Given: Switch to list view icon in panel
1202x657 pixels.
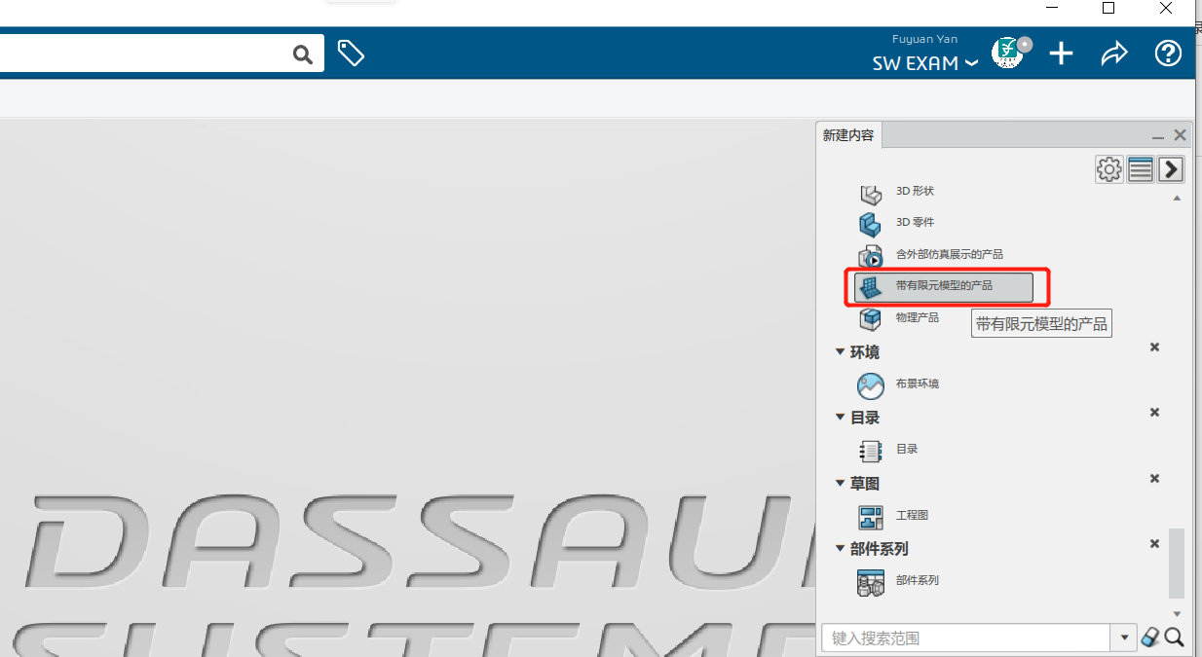Looking at the screenshot, I should coord(1141,169).
